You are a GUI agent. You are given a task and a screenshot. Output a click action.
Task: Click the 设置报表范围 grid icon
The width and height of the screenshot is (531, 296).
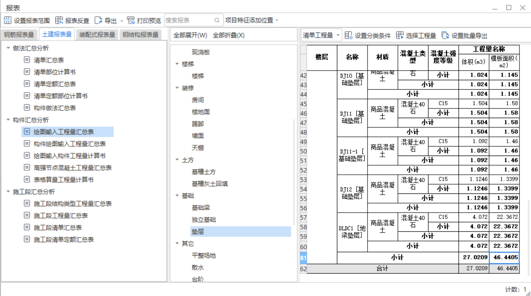pos(8,20)
